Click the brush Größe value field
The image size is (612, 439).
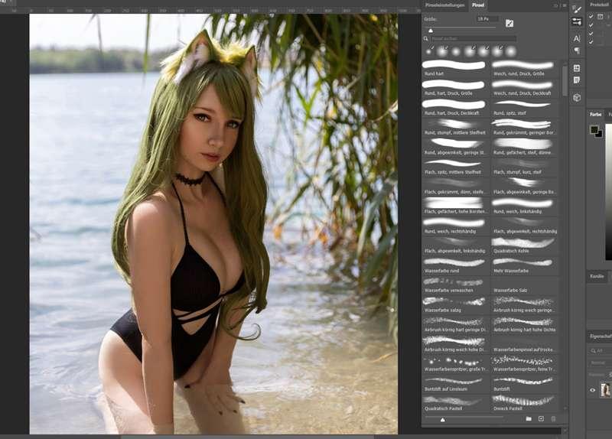click(487, 18)
